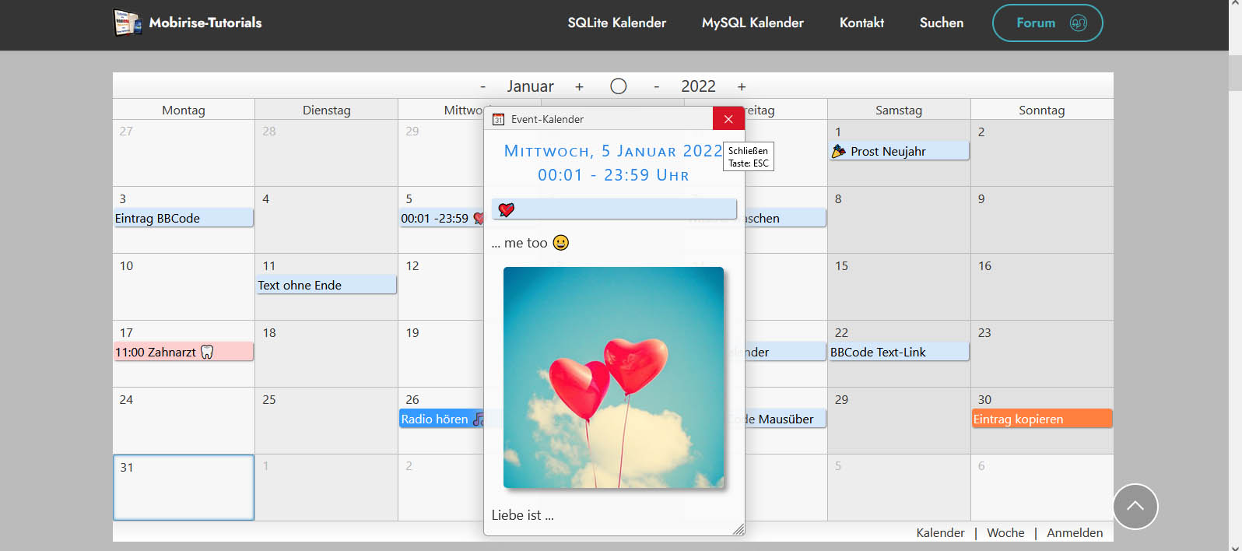
Task: Close the Event-Kalender popup
Action: [728, 119]
